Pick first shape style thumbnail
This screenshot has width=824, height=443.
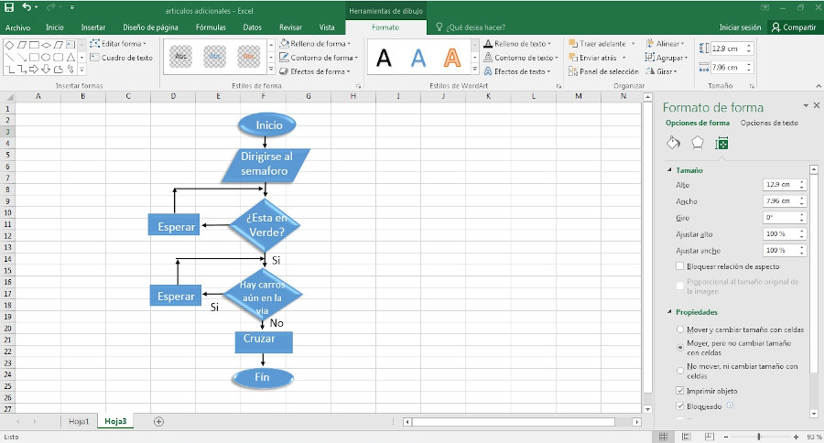click(180, 57)
